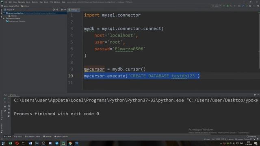Screen dimensions: 260x146
Task: Open the Navigate menu
Action: pyautogui.click(x=22, y=2)
